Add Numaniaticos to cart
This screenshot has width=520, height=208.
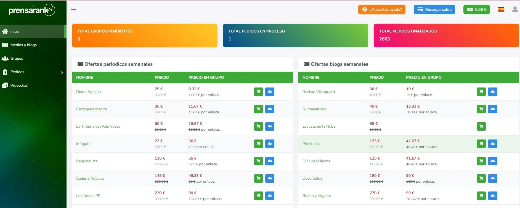click(x=481, y=109)
